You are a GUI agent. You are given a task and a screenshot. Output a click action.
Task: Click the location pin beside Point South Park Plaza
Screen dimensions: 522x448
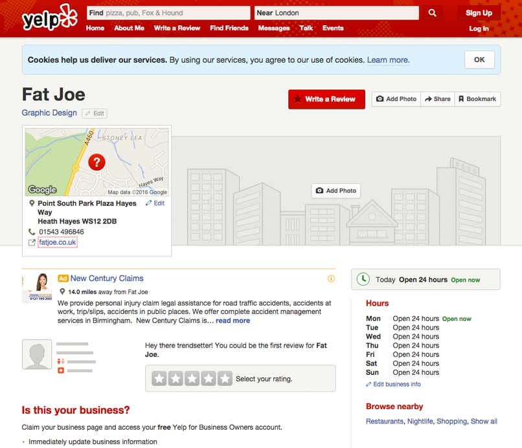[x=32, y=203]
